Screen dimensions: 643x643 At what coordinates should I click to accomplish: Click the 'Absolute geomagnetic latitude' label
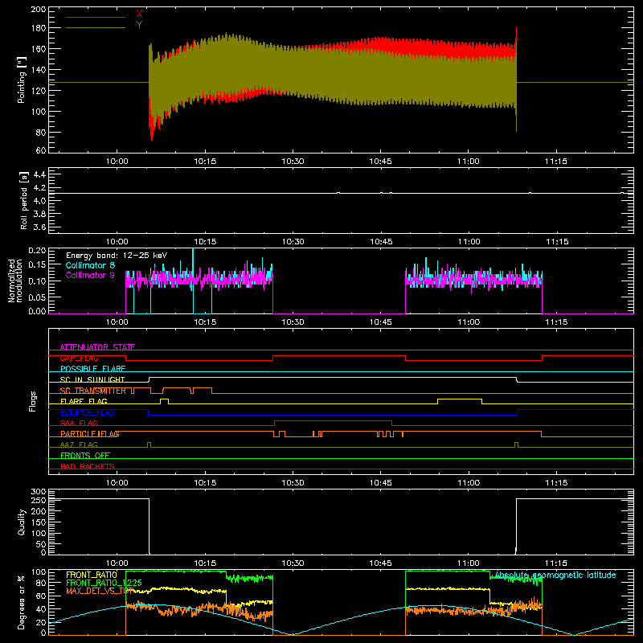click(x=555, y=575)
